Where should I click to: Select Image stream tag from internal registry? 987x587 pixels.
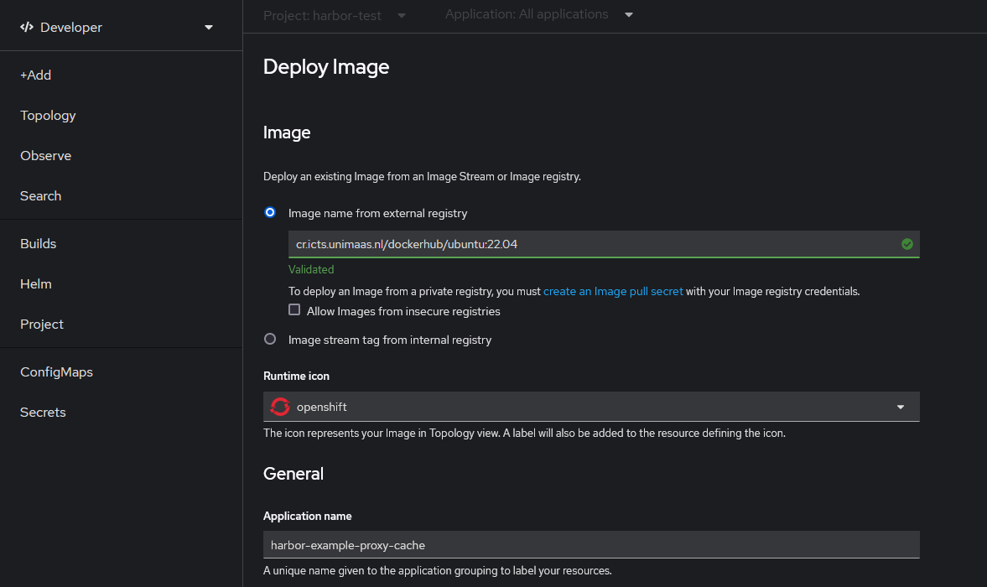pos(270,339)
